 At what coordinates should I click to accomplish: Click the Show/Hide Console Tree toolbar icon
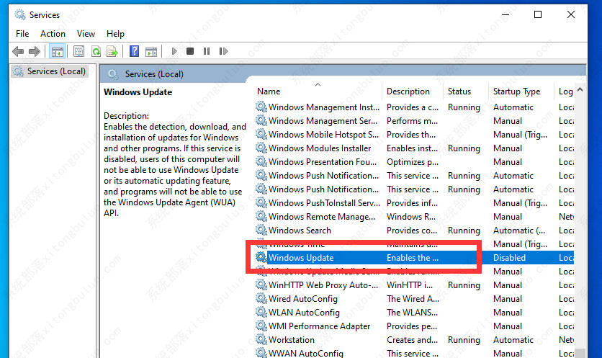[57, 51]
